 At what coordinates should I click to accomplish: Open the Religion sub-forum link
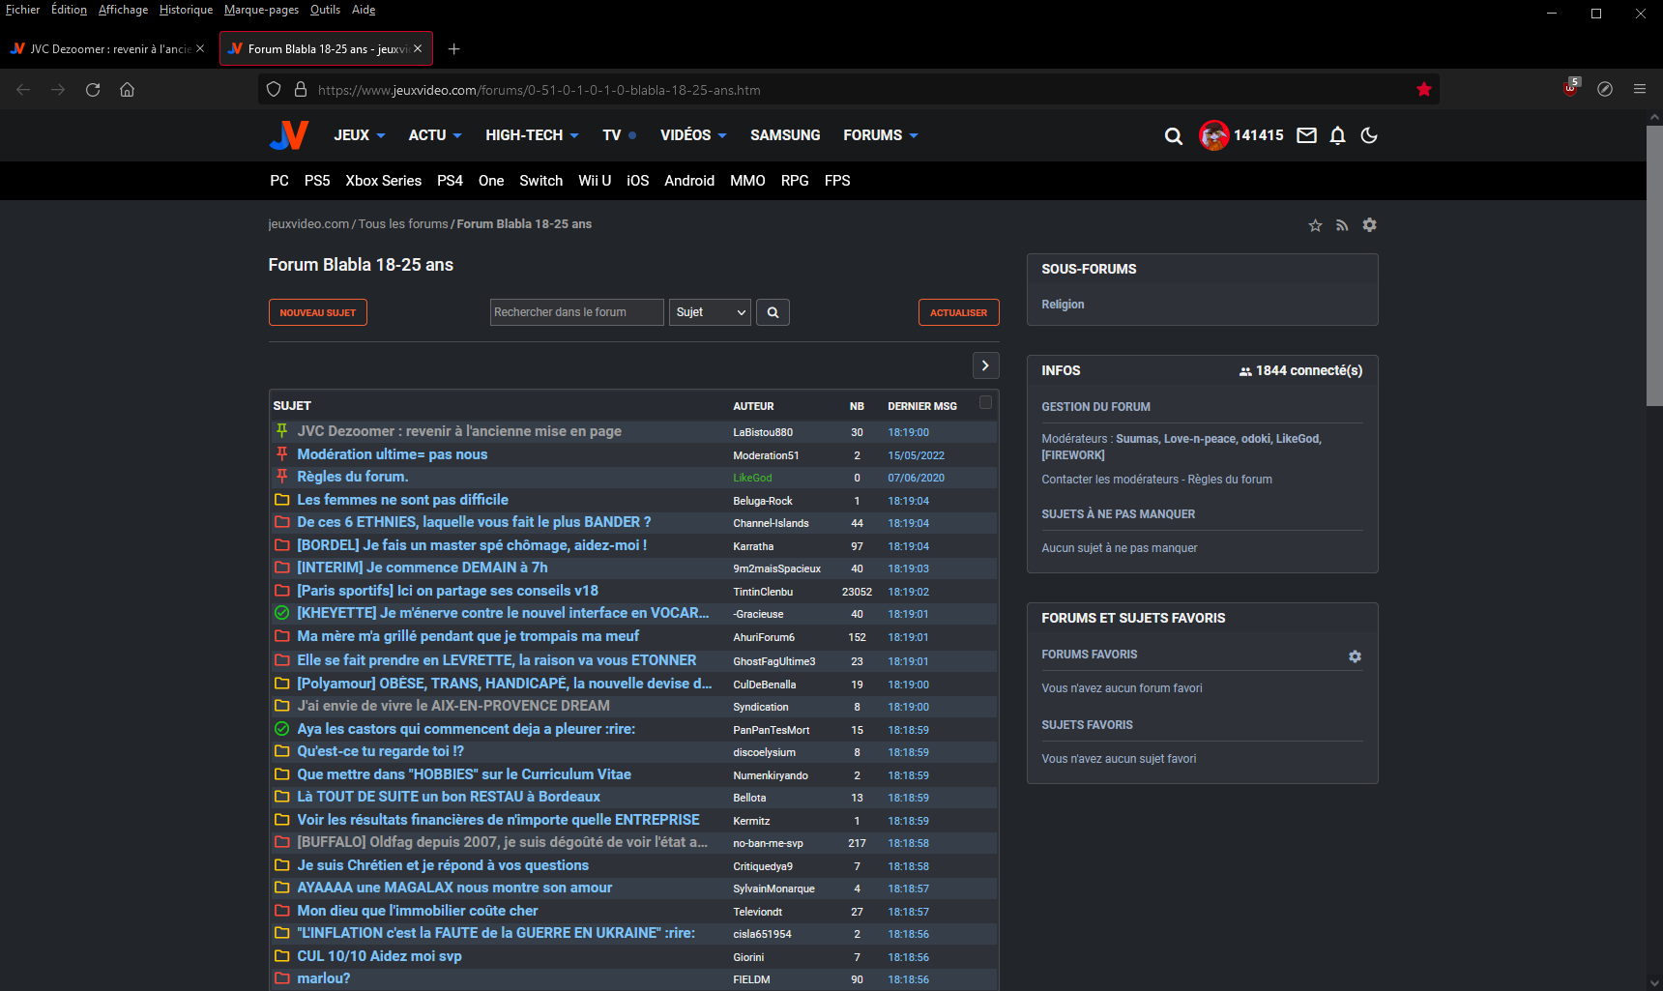(1063, 305)
